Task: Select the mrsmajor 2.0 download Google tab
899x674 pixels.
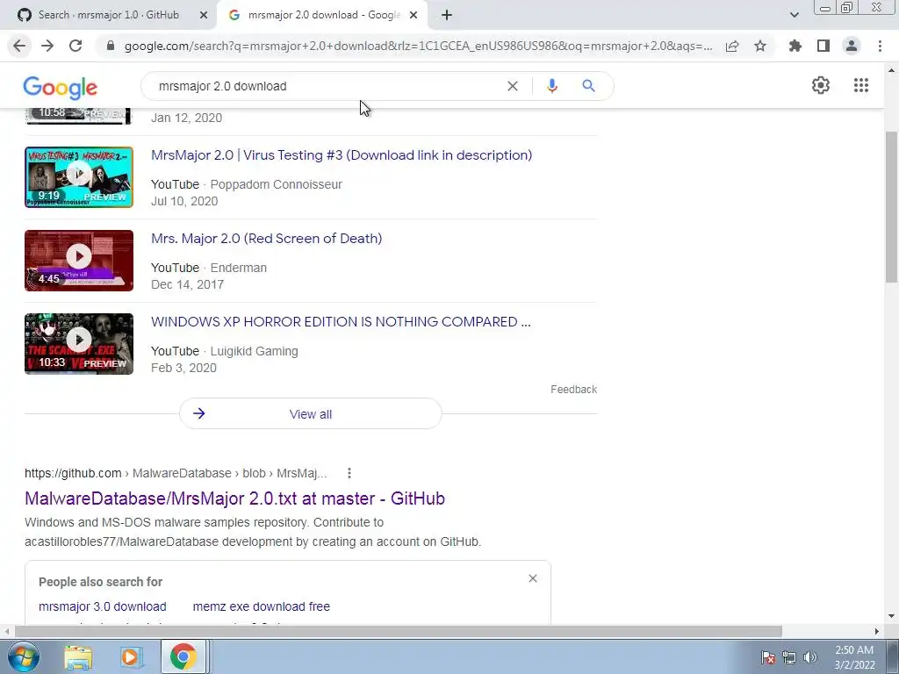Action: (x=321, y=15)
